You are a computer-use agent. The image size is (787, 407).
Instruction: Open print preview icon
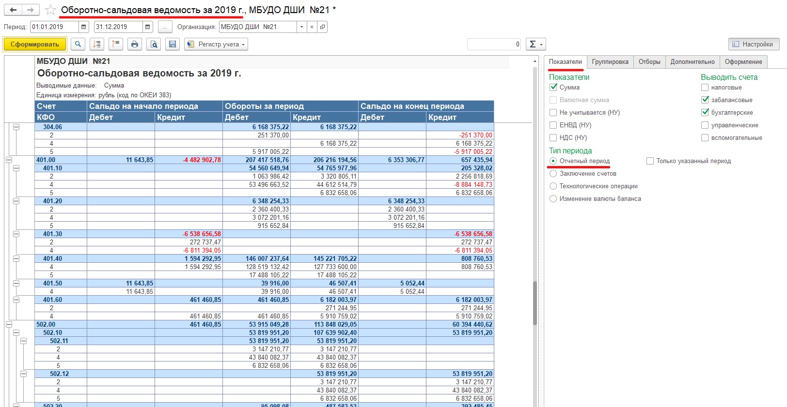[x=154, y=44]
